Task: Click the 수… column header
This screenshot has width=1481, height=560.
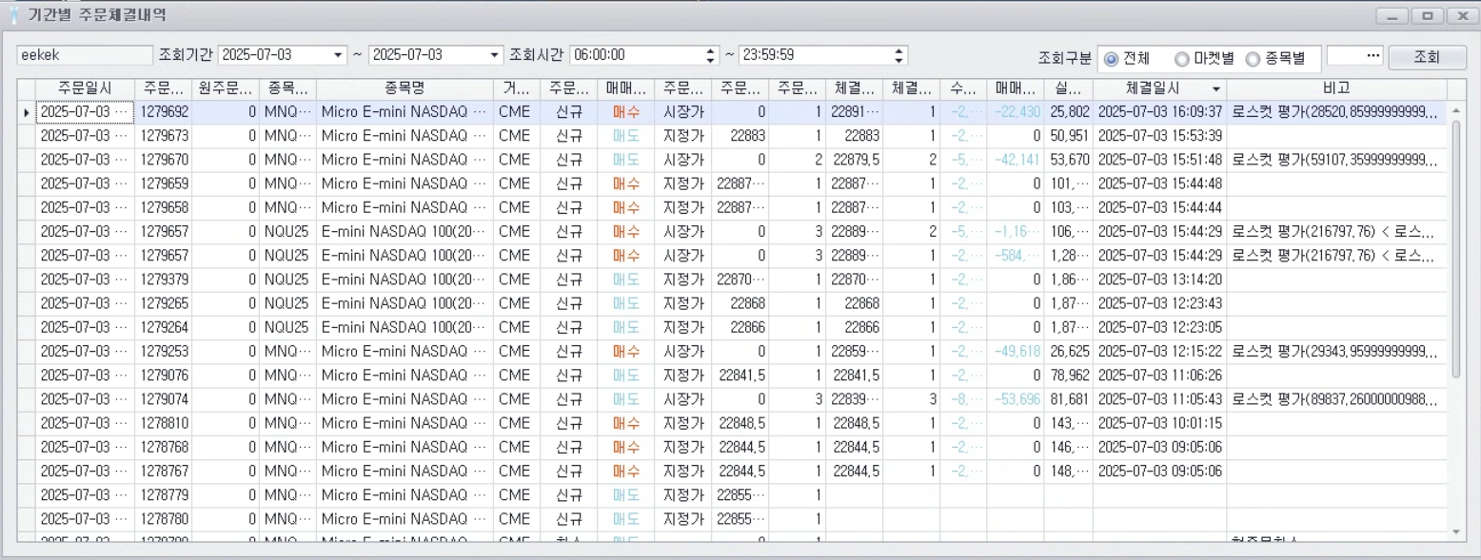Action: tap(962, 88)
